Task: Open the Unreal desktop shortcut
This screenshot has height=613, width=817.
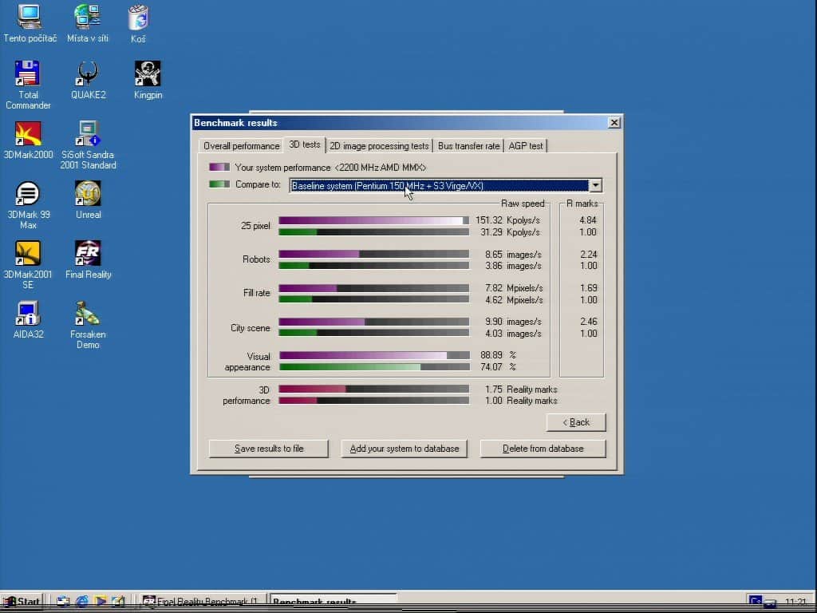Action: tap(88, 194)
